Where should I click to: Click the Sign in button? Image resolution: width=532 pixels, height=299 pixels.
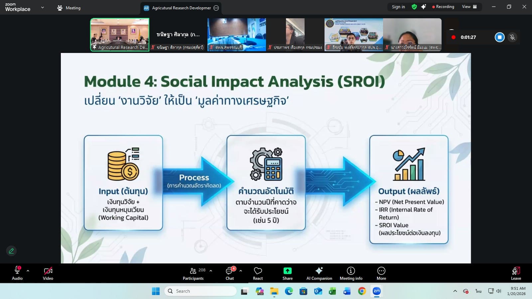click(398, 7)
